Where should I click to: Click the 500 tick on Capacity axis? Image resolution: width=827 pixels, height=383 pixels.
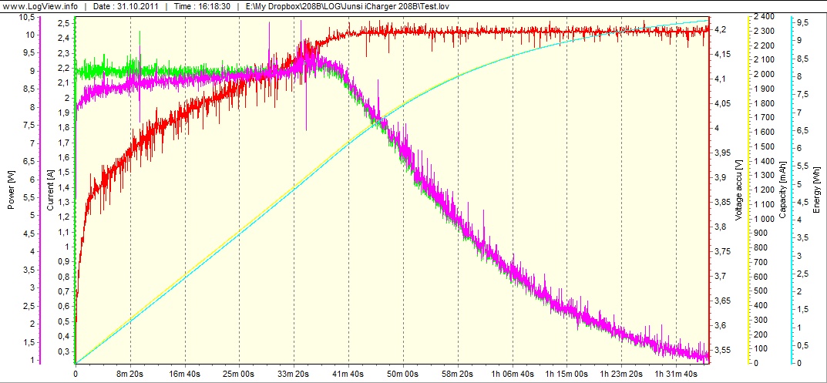(761, 291)
